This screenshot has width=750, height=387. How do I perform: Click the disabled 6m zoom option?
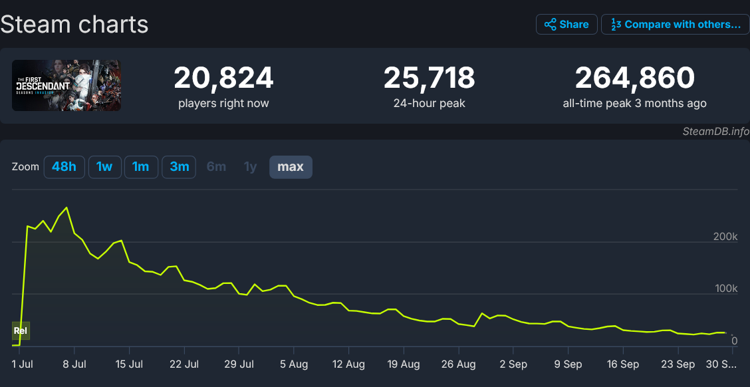tap(216, 167)
